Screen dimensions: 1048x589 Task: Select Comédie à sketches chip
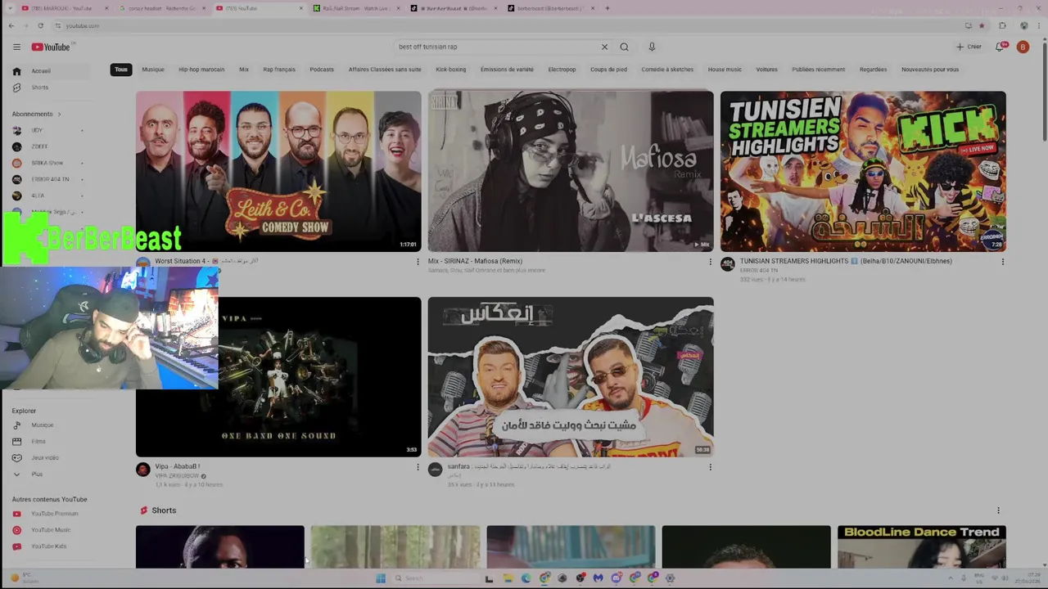667,70
